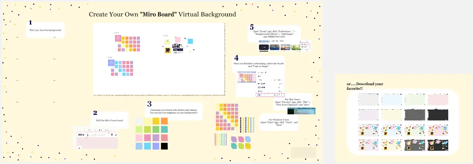The image size is (473, 164).
Task: Select the dark gray plain background thumbnail
Action: point(415,115)
